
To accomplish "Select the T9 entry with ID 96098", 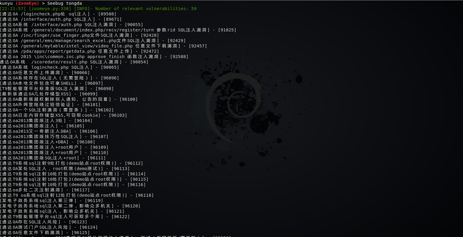I will 57,89.
